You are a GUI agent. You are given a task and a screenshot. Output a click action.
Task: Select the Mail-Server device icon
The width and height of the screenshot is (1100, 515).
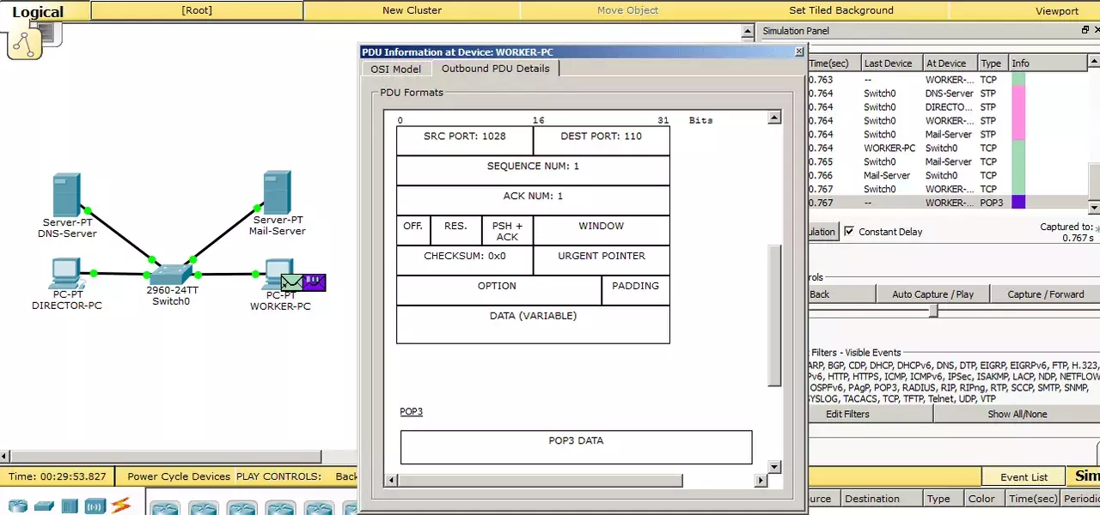[x=277, y=192]
